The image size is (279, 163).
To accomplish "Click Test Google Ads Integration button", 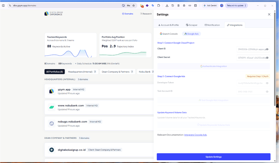I will (x=214, y=100).
